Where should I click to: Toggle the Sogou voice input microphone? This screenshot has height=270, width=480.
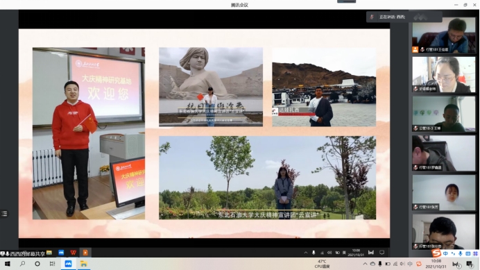click(x=460, y=253)
